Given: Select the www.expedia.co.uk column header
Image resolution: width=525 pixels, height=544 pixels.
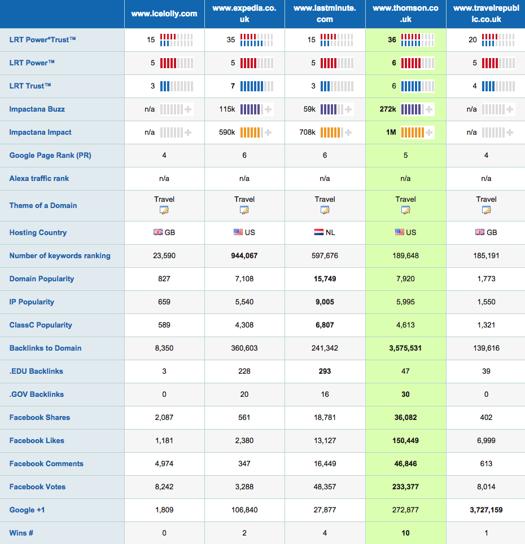Looking at the screenshot, I should (244, 14).
